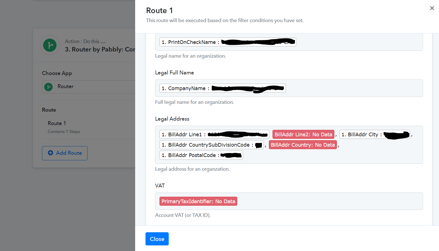
Task: Click the BillAddr PostalCode tag
Action: click(x=201, y=155)
